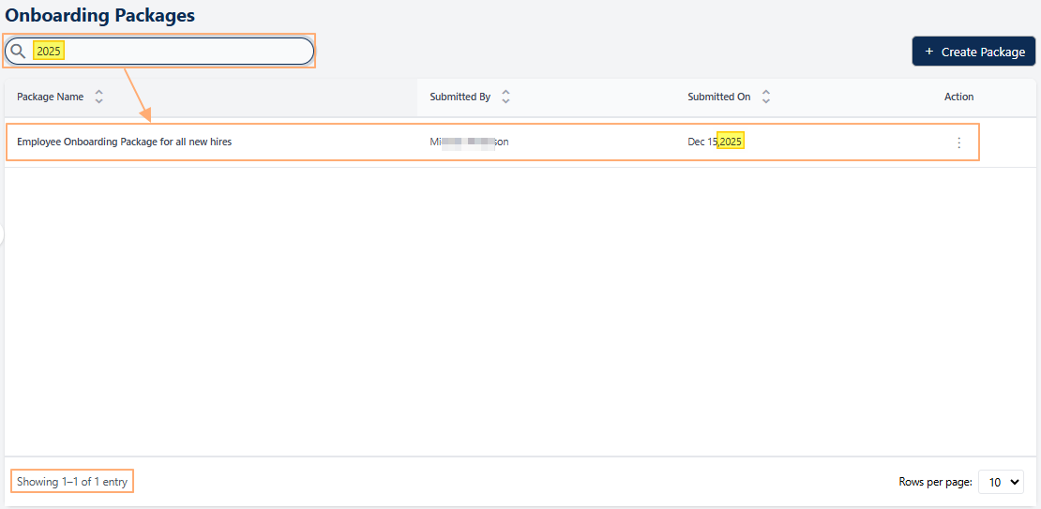Viewport: 1041px width, 509px height.
Task: Open the Employee Onboarding Package for all new hires
Action: pos(124,142)
